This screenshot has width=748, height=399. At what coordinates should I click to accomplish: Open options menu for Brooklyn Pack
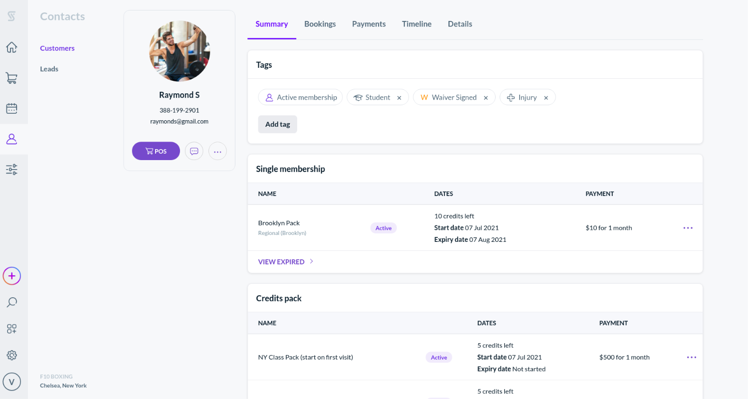(x=688, y=227)
